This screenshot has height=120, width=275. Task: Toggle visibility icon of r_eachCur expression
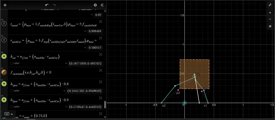(4, 40)
